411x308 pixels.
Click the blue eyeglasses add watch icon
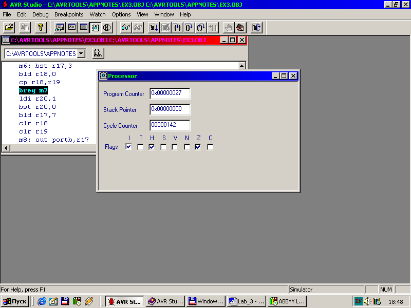pos(126,28)
